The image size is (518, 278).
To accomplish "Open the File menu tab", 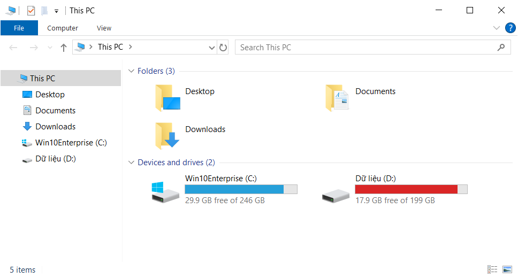I will pyautogui.click(x=19, y=28).
